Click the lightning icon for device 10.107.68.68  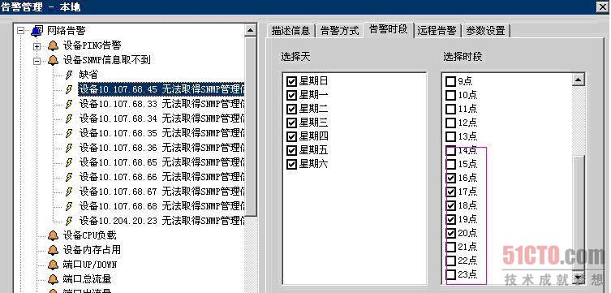tap(69, 206)
